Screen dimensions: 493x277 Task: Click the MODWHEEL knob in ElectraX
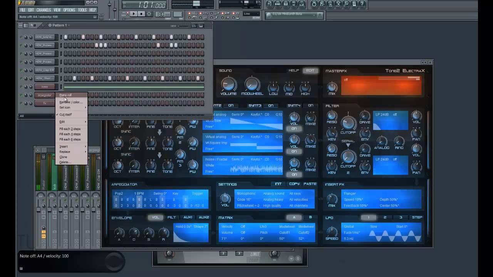pos(252,84)
